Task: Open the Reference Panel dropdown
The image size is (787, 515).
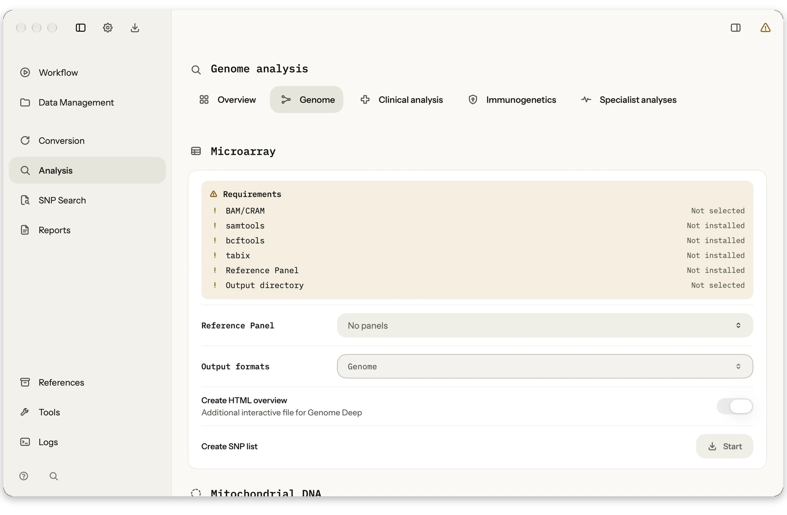Action: [x=545, y=325]
